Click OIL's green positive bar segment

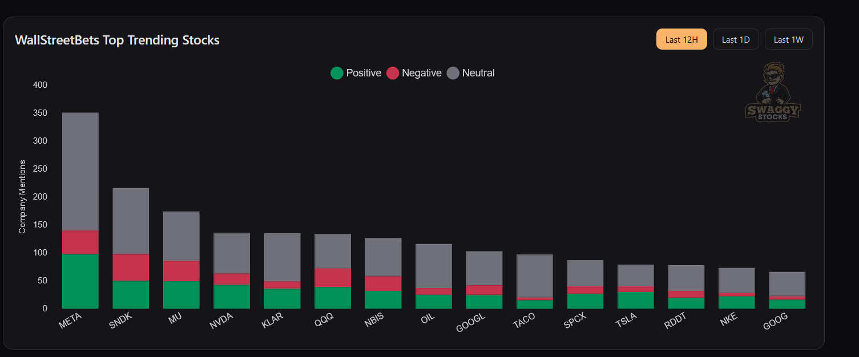(434, 302)
